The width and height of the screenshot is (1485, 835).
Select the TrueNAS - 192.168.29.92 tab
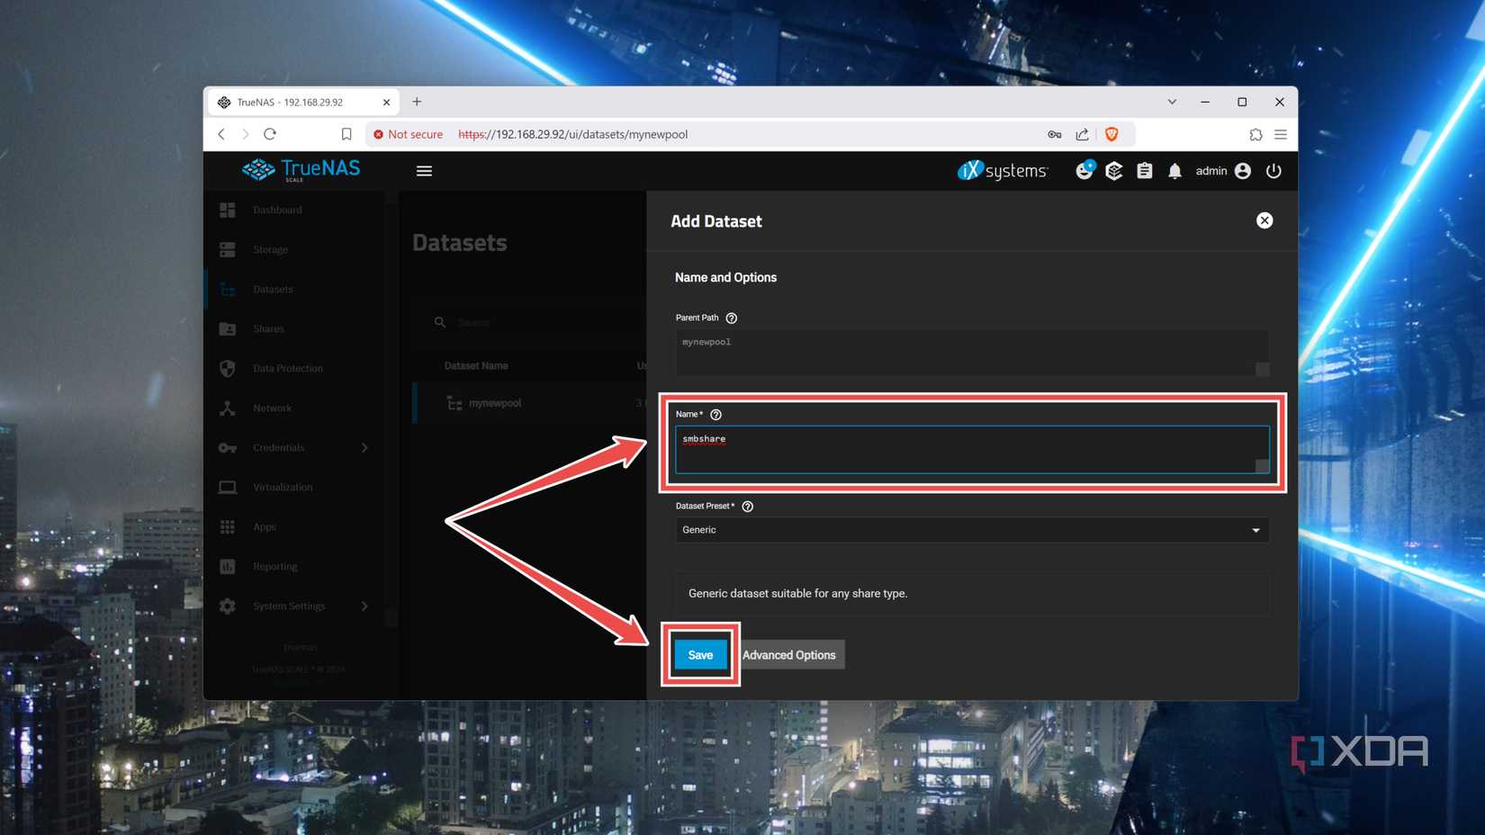tap(303, 102)
